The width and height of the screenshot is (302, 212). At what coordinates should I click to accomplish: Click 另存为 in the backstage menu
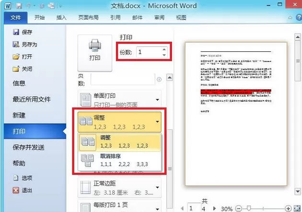tap(25, 45)
